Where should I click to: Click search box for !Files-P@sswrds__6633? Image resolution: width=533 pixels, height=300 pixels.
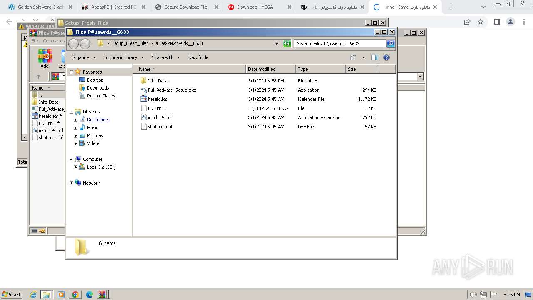point(340,43)
